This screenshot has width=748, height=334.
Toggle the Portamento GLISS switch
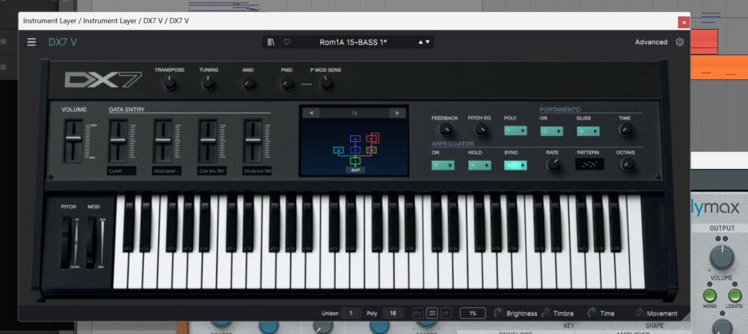588,131
